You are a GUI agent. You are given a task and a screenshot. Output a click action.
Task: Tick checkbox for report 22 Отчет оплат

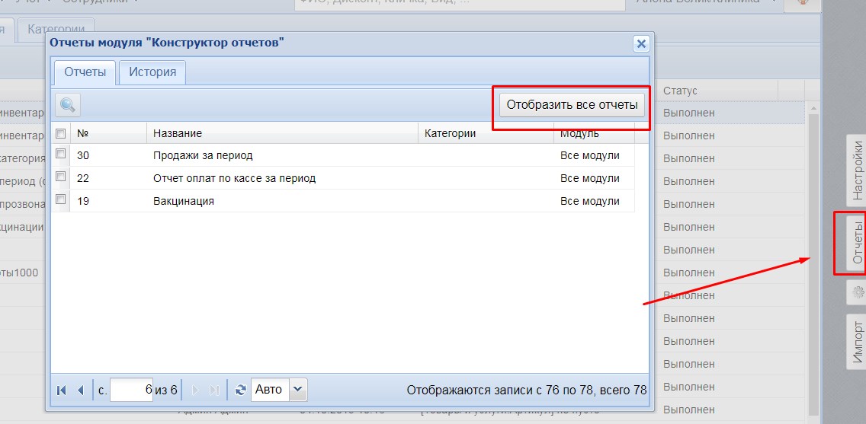pos(61,177)
